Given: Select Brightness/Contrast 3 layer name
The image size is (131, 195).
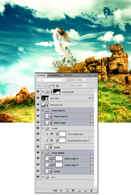Looking at the screenshot, I should click(78, 141).
